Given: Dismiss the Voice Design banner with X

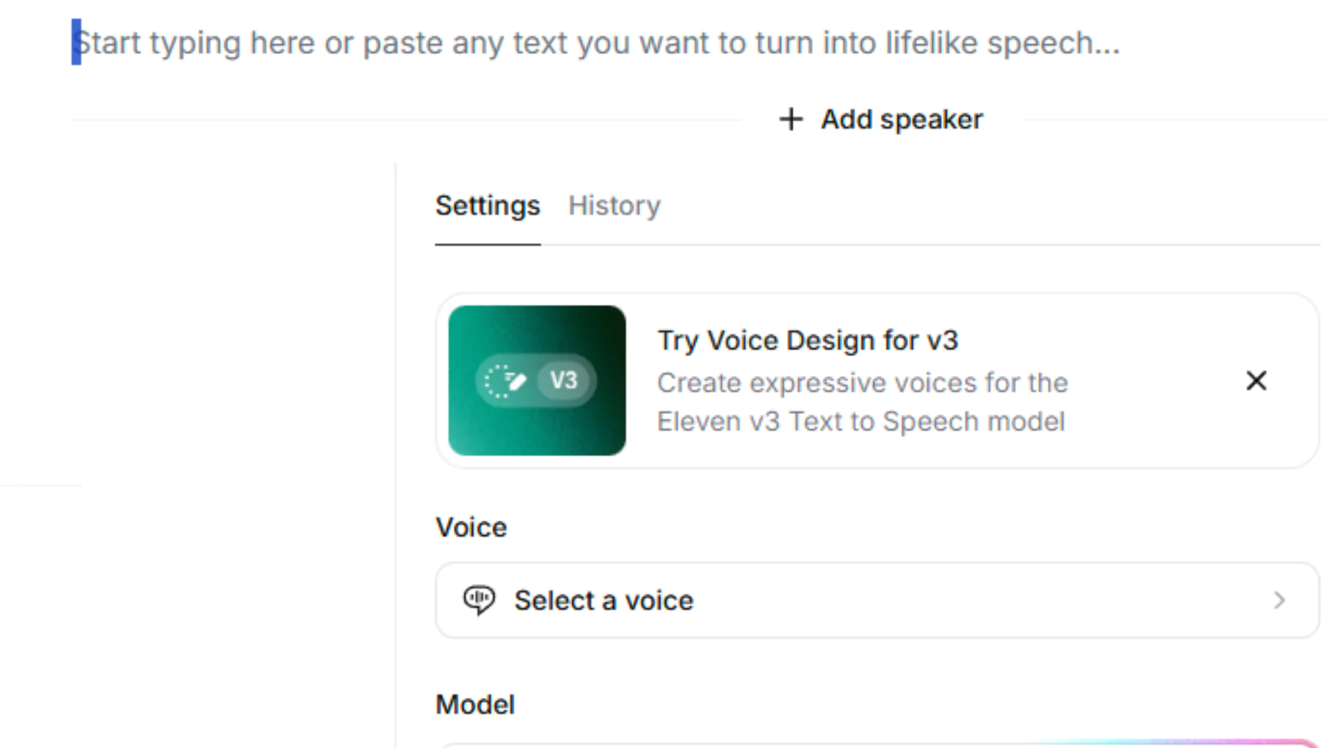Looking at the screenshot, I should pos(1256,380).
